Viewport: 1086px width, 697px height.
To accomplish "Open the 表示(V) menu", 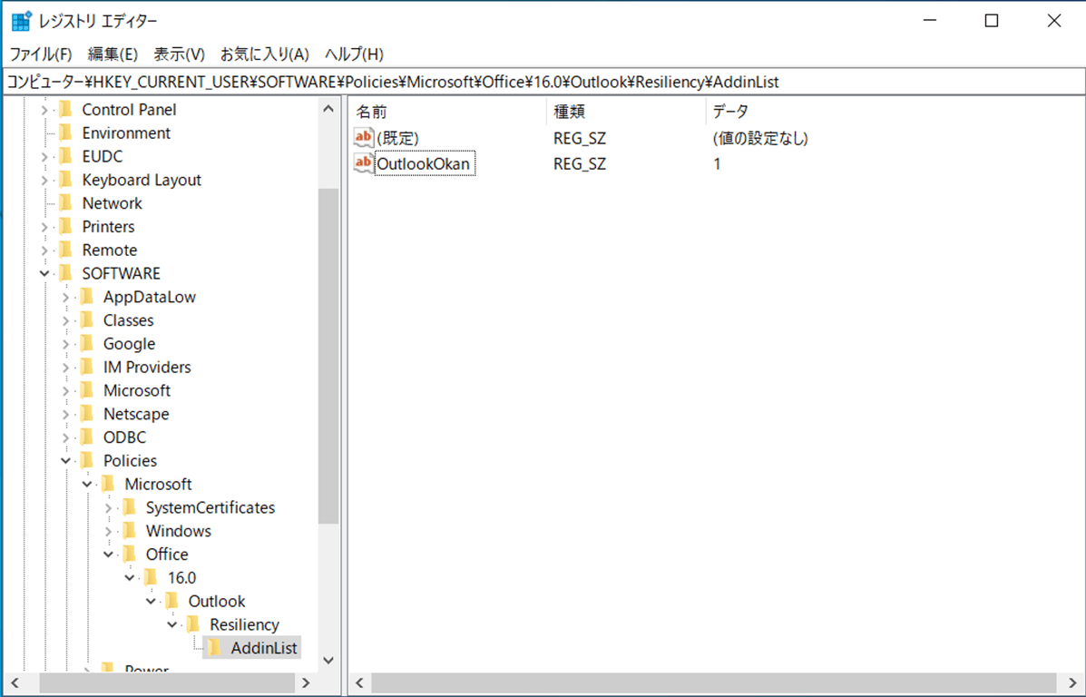I will 180,54.
